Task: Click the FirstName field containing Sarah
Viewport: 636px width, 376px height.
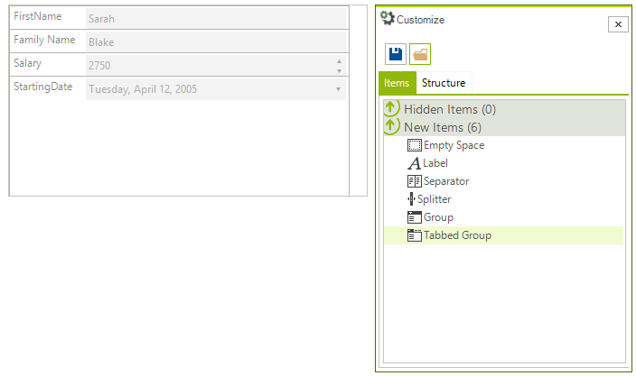Action: 216,18
